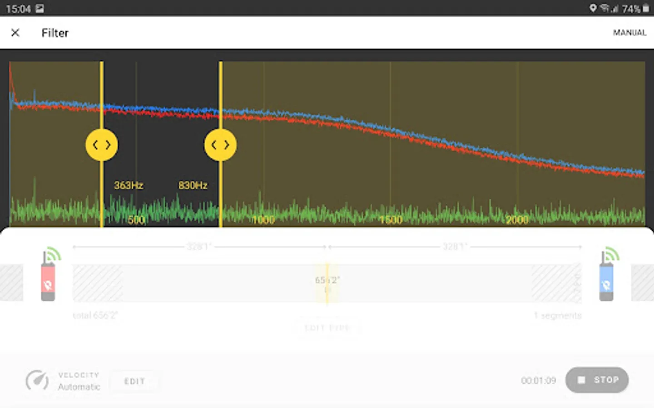
Task: Click the Filter screen title
Action: tap(54, 33)
